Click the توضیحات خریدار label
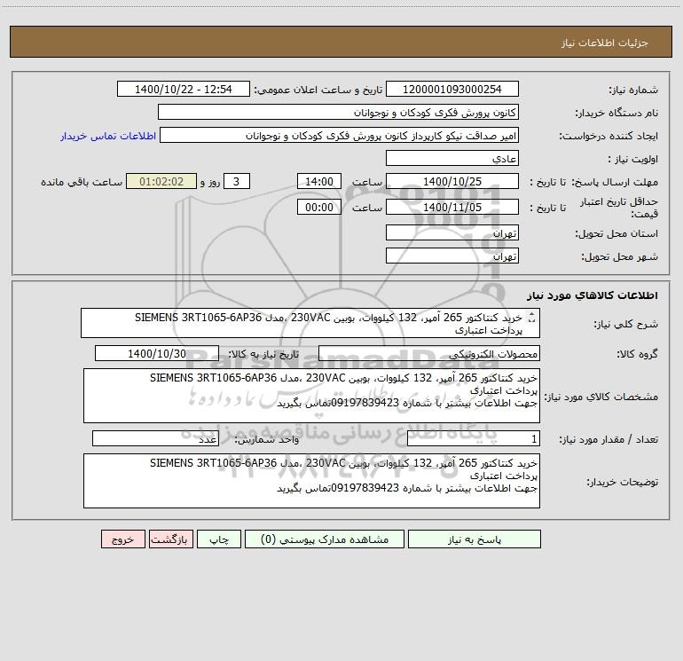 tap(622, 482)
